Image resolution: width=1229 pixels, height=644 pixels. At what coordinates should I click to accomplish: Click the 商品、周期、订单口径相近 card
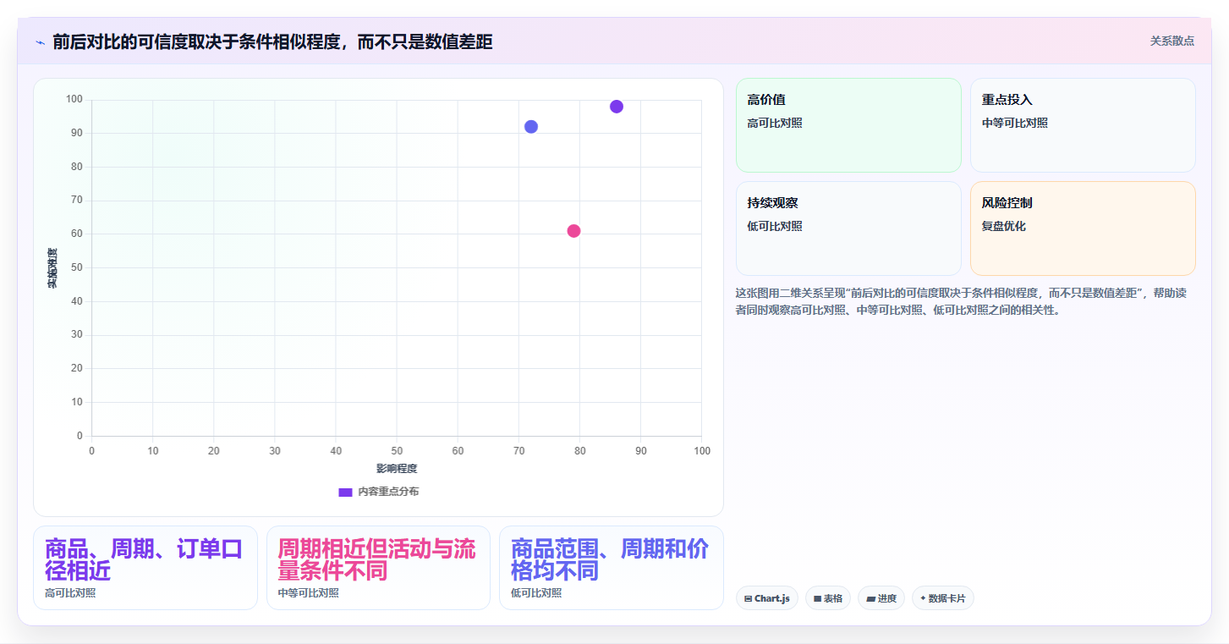tap(145, 568)
